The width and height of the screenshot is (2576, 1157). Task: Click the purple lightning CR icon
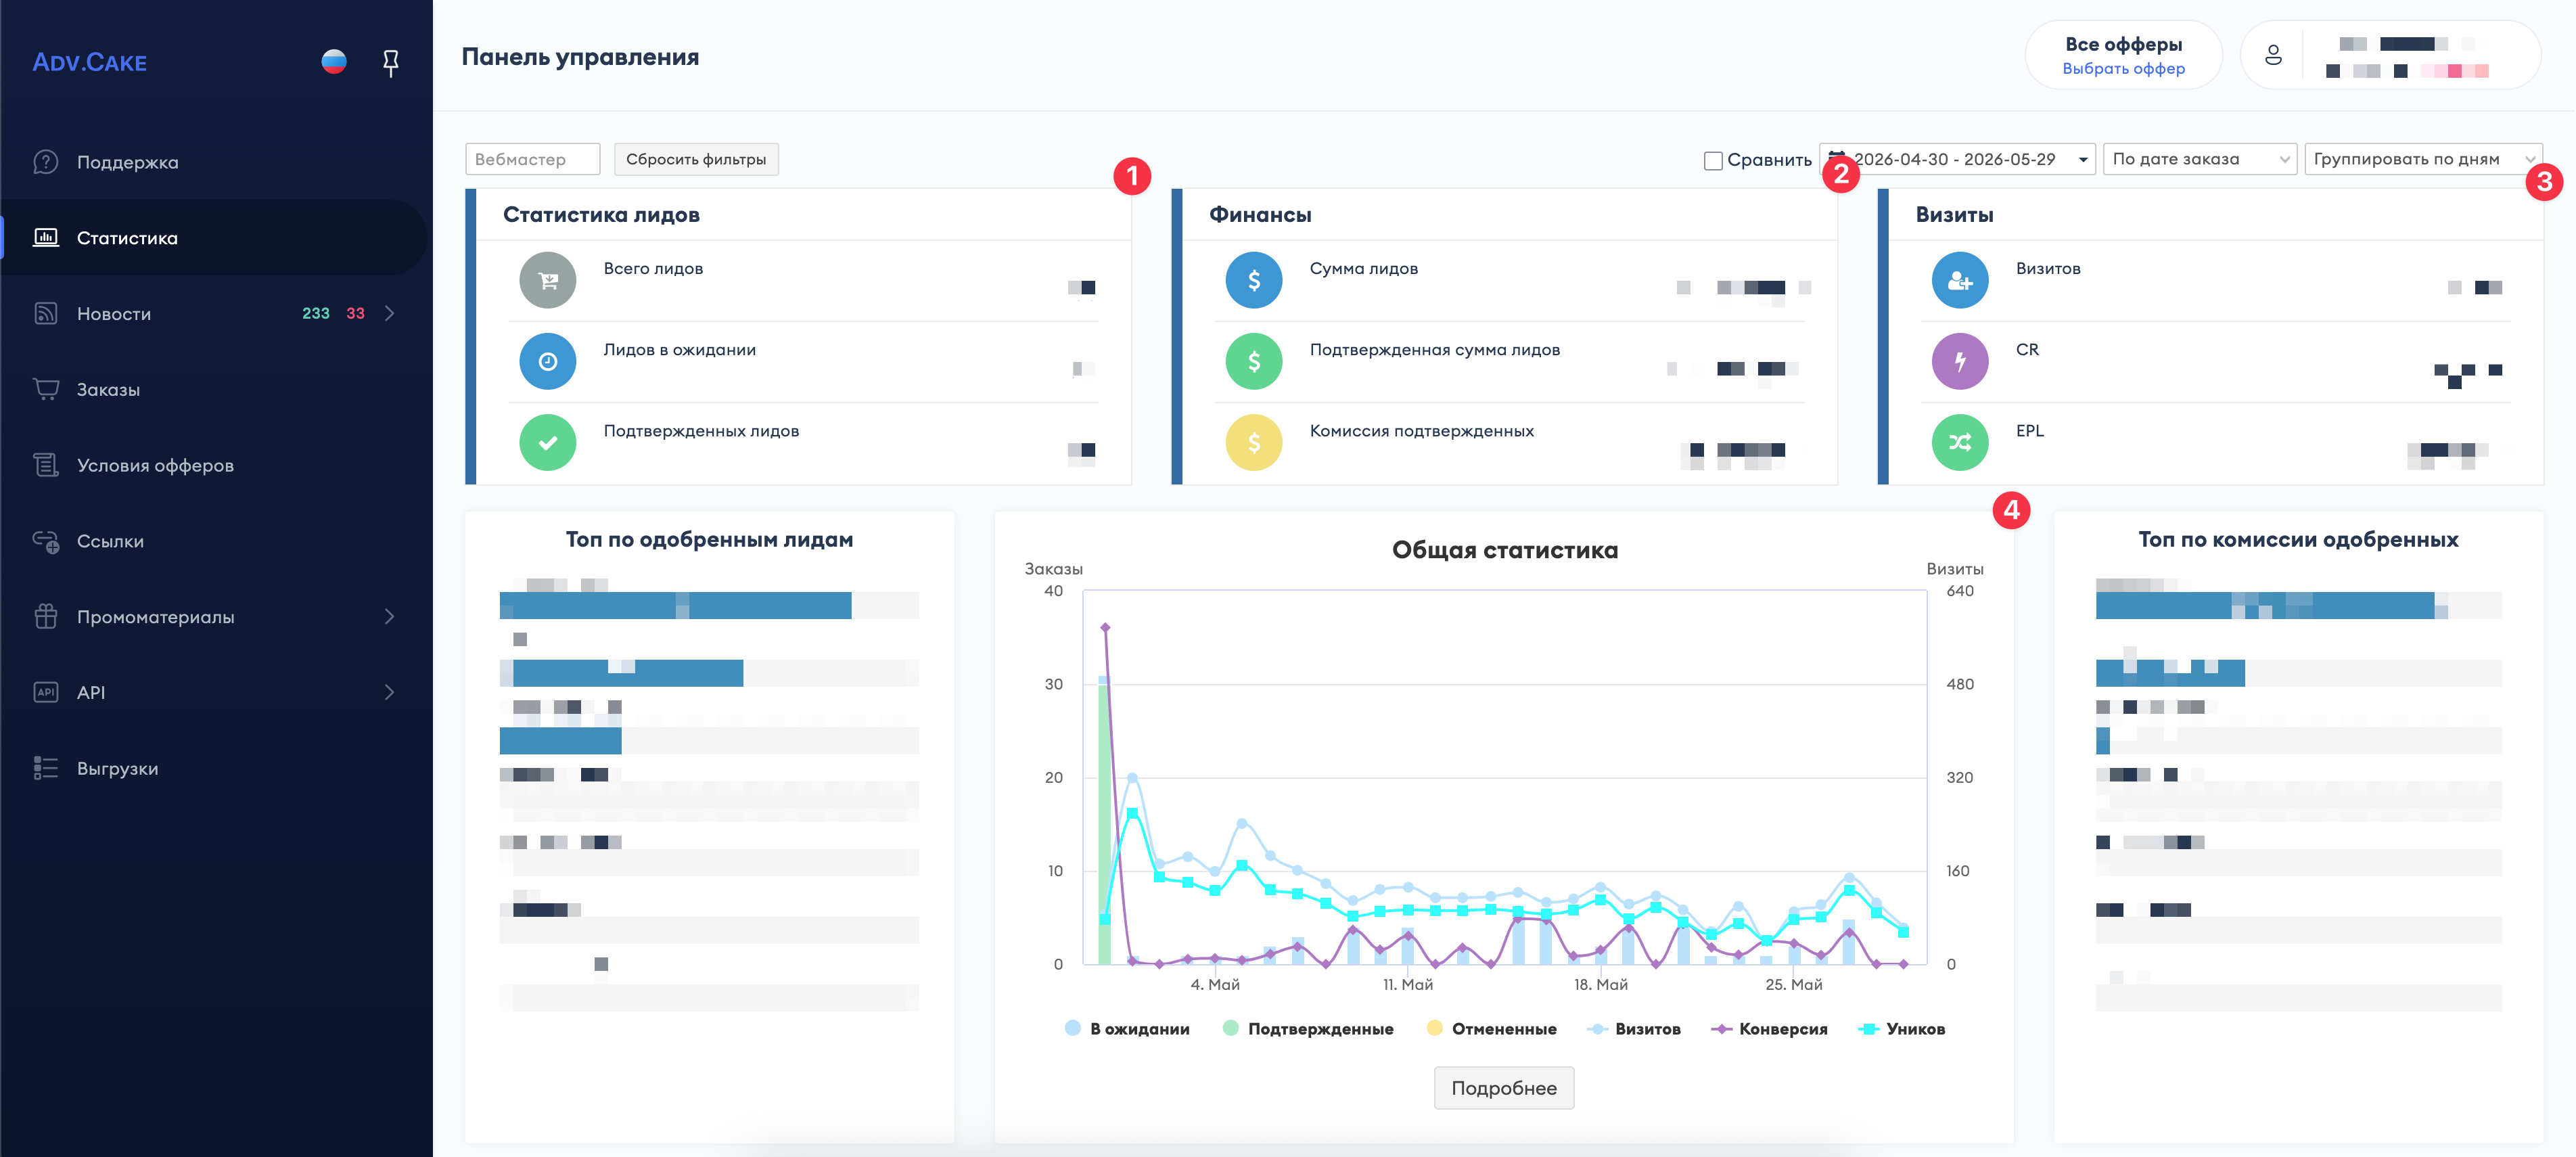(x=1960, y=361)
